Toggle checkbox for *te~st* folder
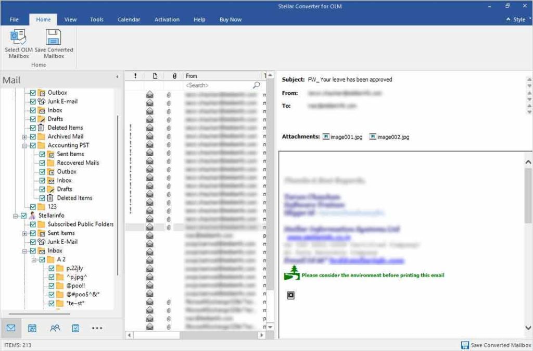Image resolution: width=533 pixels, height=351 pixels. [x=52, y=304]
